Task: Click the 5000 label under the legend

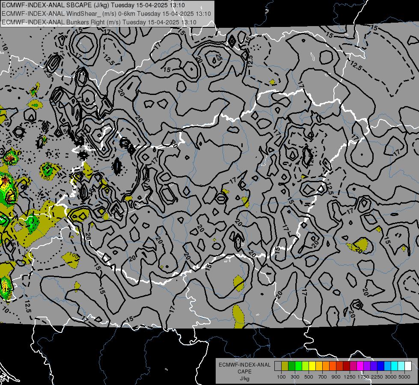Action: click(x=404, y=377)
